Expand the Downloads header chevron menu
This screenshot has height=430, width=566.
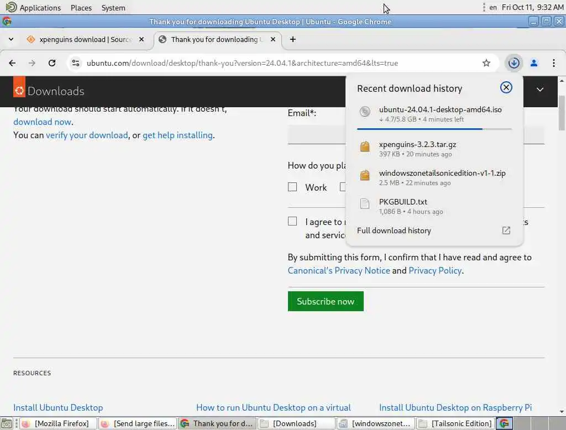pos(540,90)
